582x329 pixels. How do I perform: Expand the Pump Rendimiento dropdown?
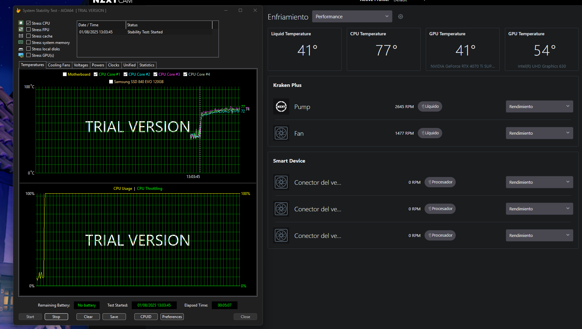point(539,106)
